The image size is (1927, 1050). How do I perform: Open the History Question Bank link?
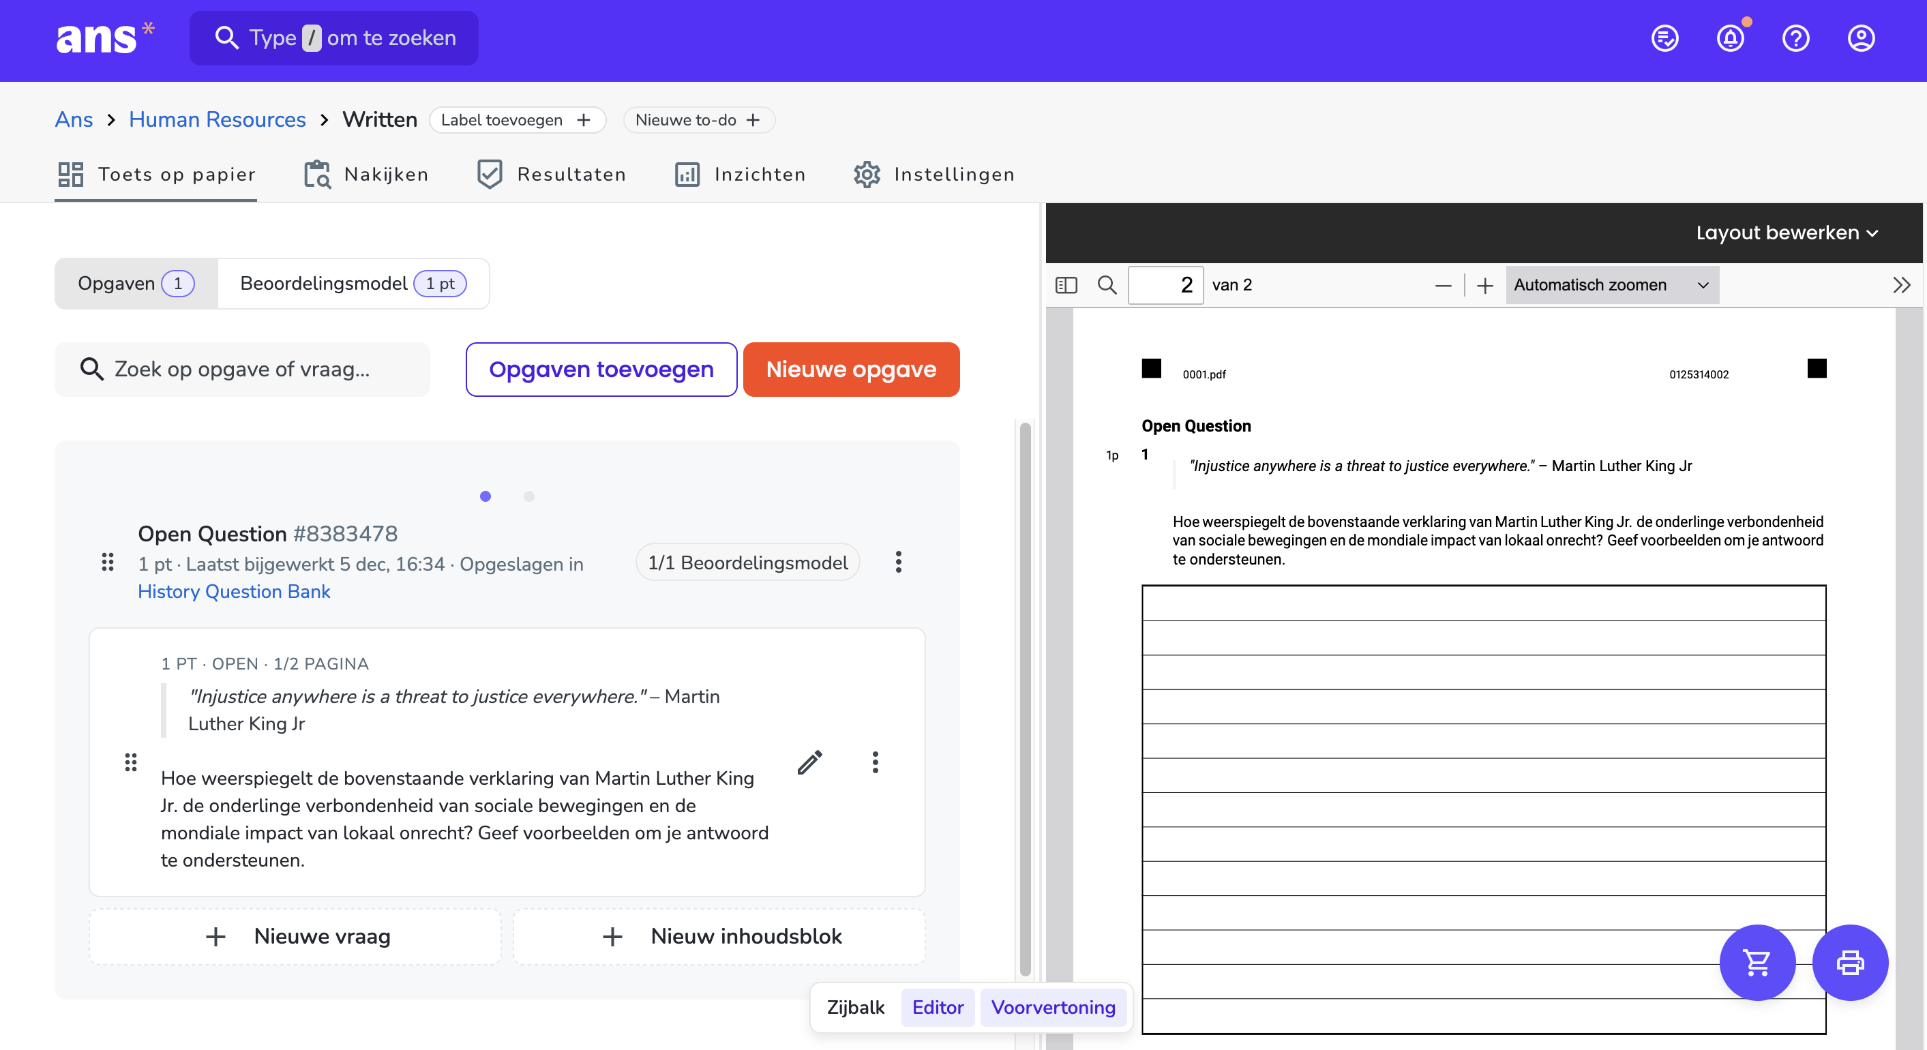pyautogui.click(x=233, y=591)
